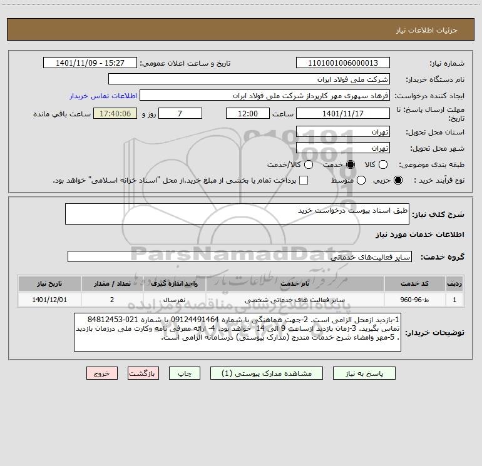Viewport: 482px width, 466px height.
Task: Select the کالا radio button
Action: [x=383, y=165]
